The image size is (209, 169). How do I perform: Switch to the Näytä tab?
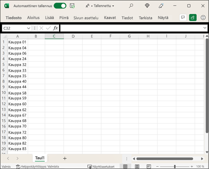click(163, 18)
